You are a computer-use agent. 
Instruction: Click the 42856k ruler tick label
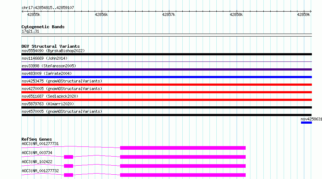point(101,14)
